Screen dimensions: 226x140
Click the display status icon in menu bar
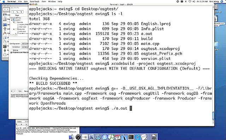182,1
